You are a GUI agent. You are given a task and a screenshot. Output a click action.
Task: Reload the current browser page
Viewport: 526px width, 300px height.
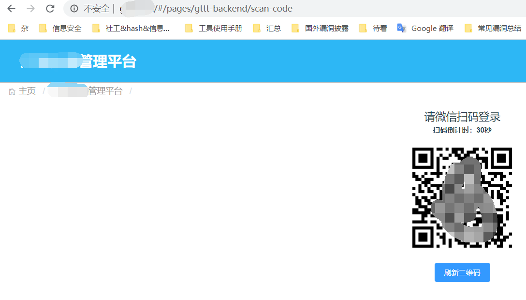50,8
